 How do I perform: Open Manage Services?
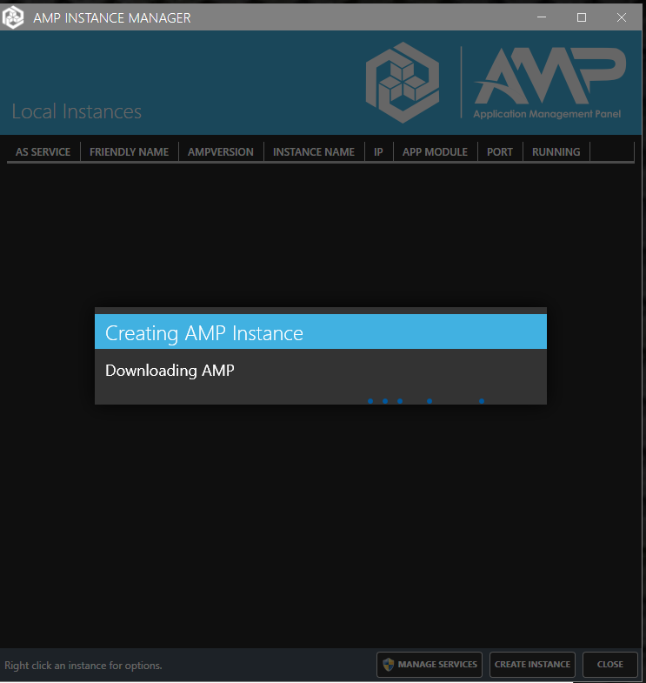(430, 664)
